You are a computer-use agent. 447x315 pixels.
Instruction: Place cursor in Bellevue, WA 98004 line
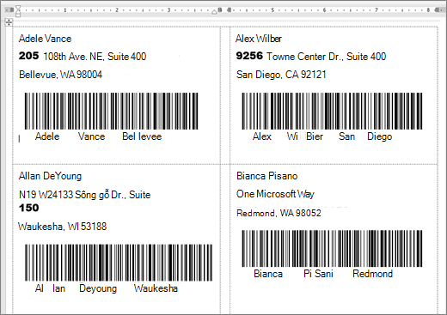60,75
